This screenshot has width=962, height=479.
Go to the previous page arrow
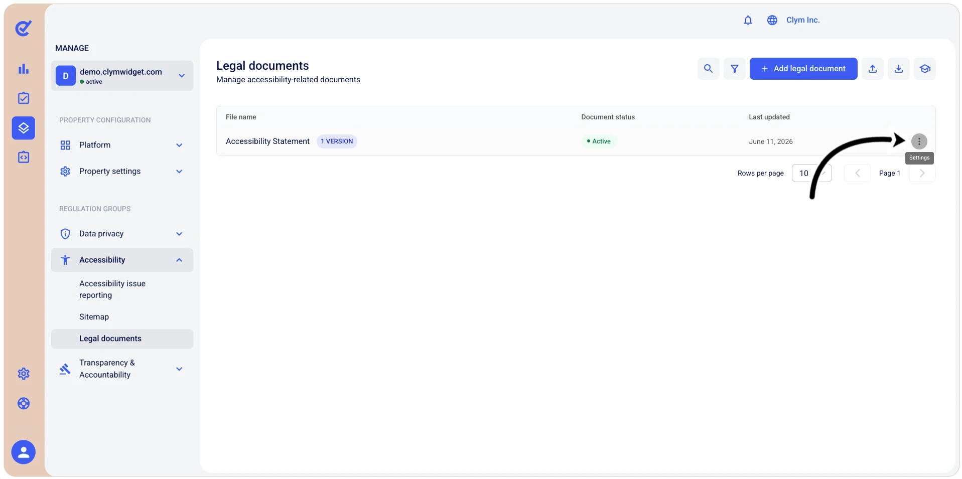click(x=858, y=173)
